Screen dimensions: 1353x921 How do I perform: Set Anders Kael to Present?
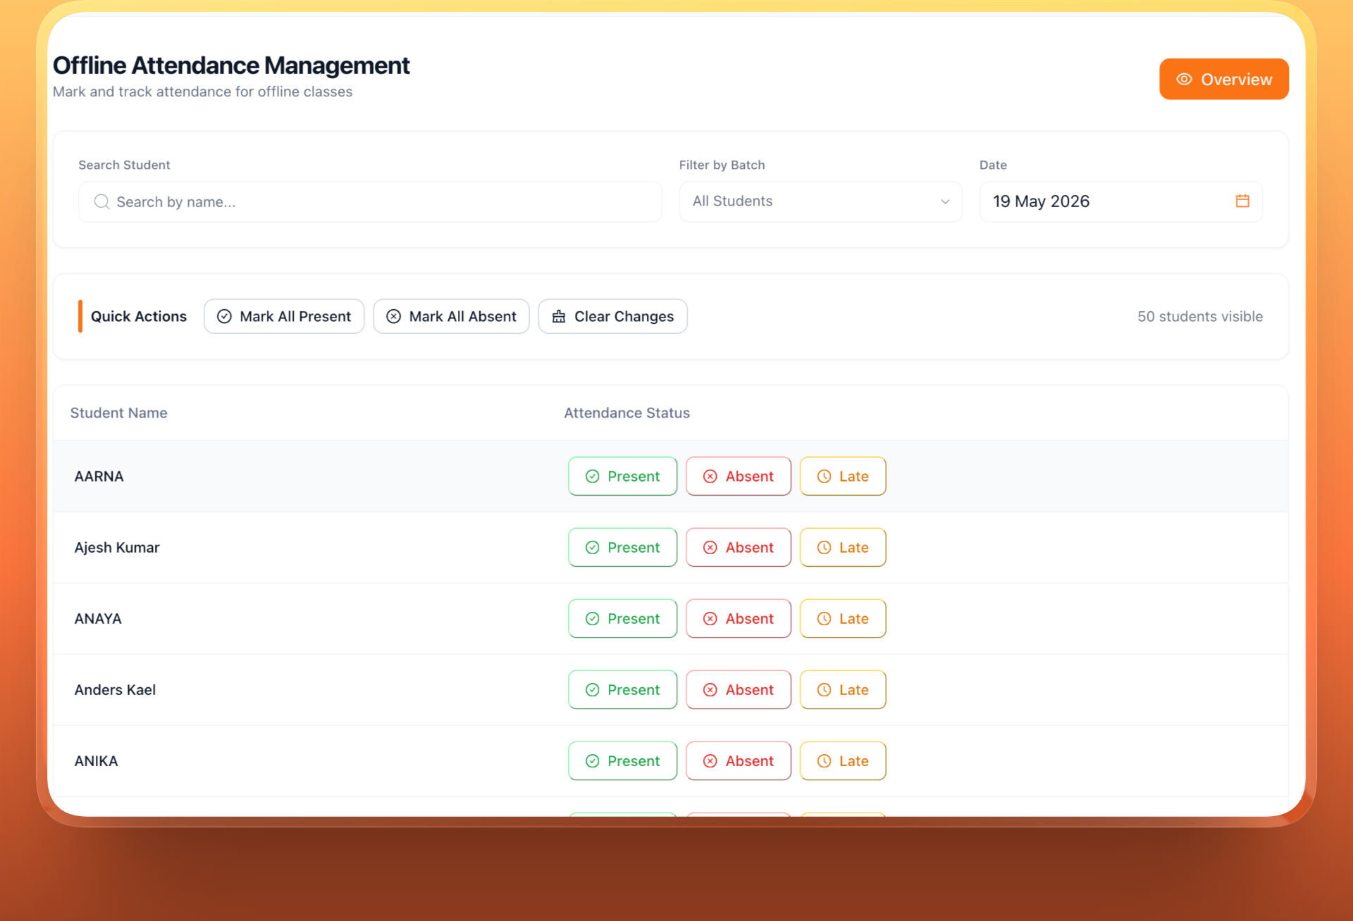pos(623,689)
